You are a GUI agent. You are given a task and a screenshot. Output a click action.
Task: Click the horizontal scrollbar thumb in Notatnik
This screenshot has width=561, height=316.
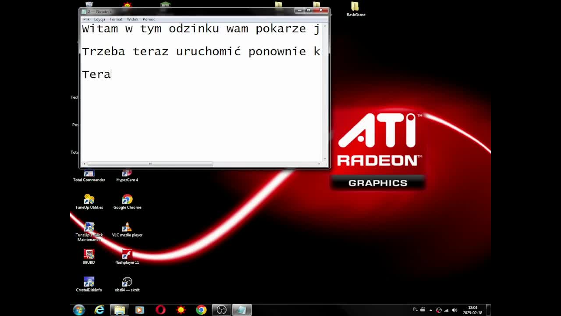pyautogui.click(x=150, y=164)
